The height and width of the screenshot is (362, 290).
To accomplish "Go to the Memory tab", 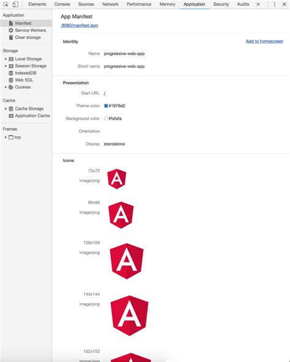I will click(167, 4).
